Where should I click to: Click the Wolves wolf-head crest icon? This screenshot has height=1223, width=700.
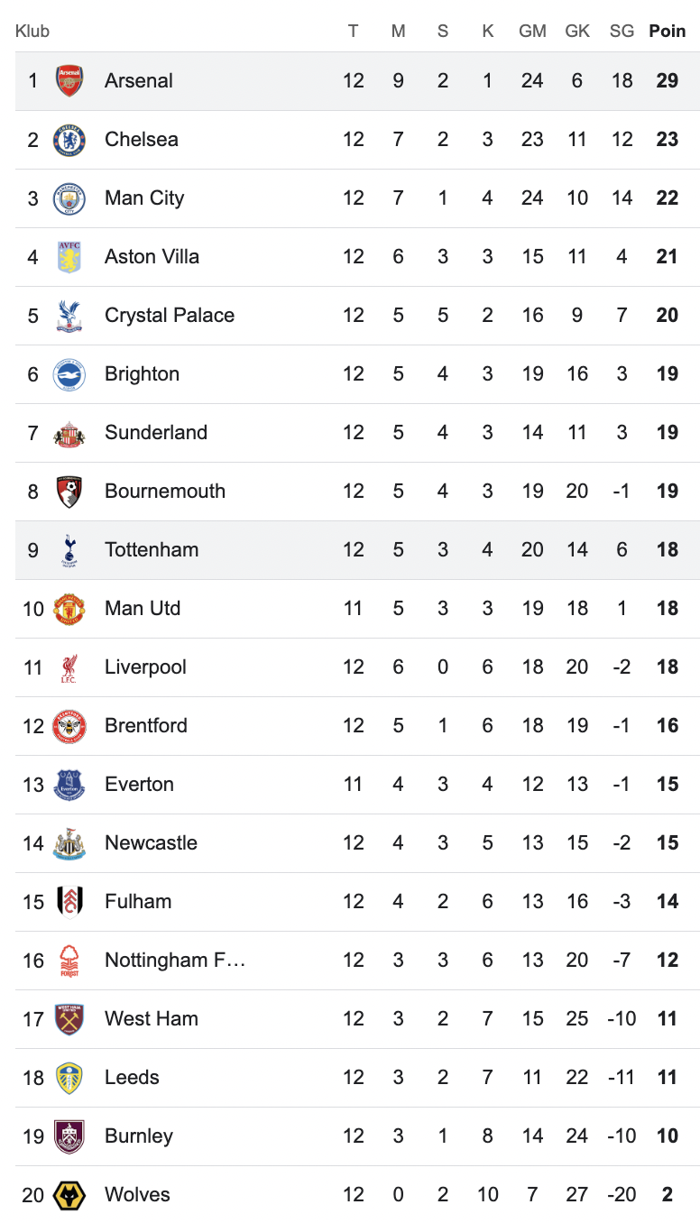[x=69, y=1195]
